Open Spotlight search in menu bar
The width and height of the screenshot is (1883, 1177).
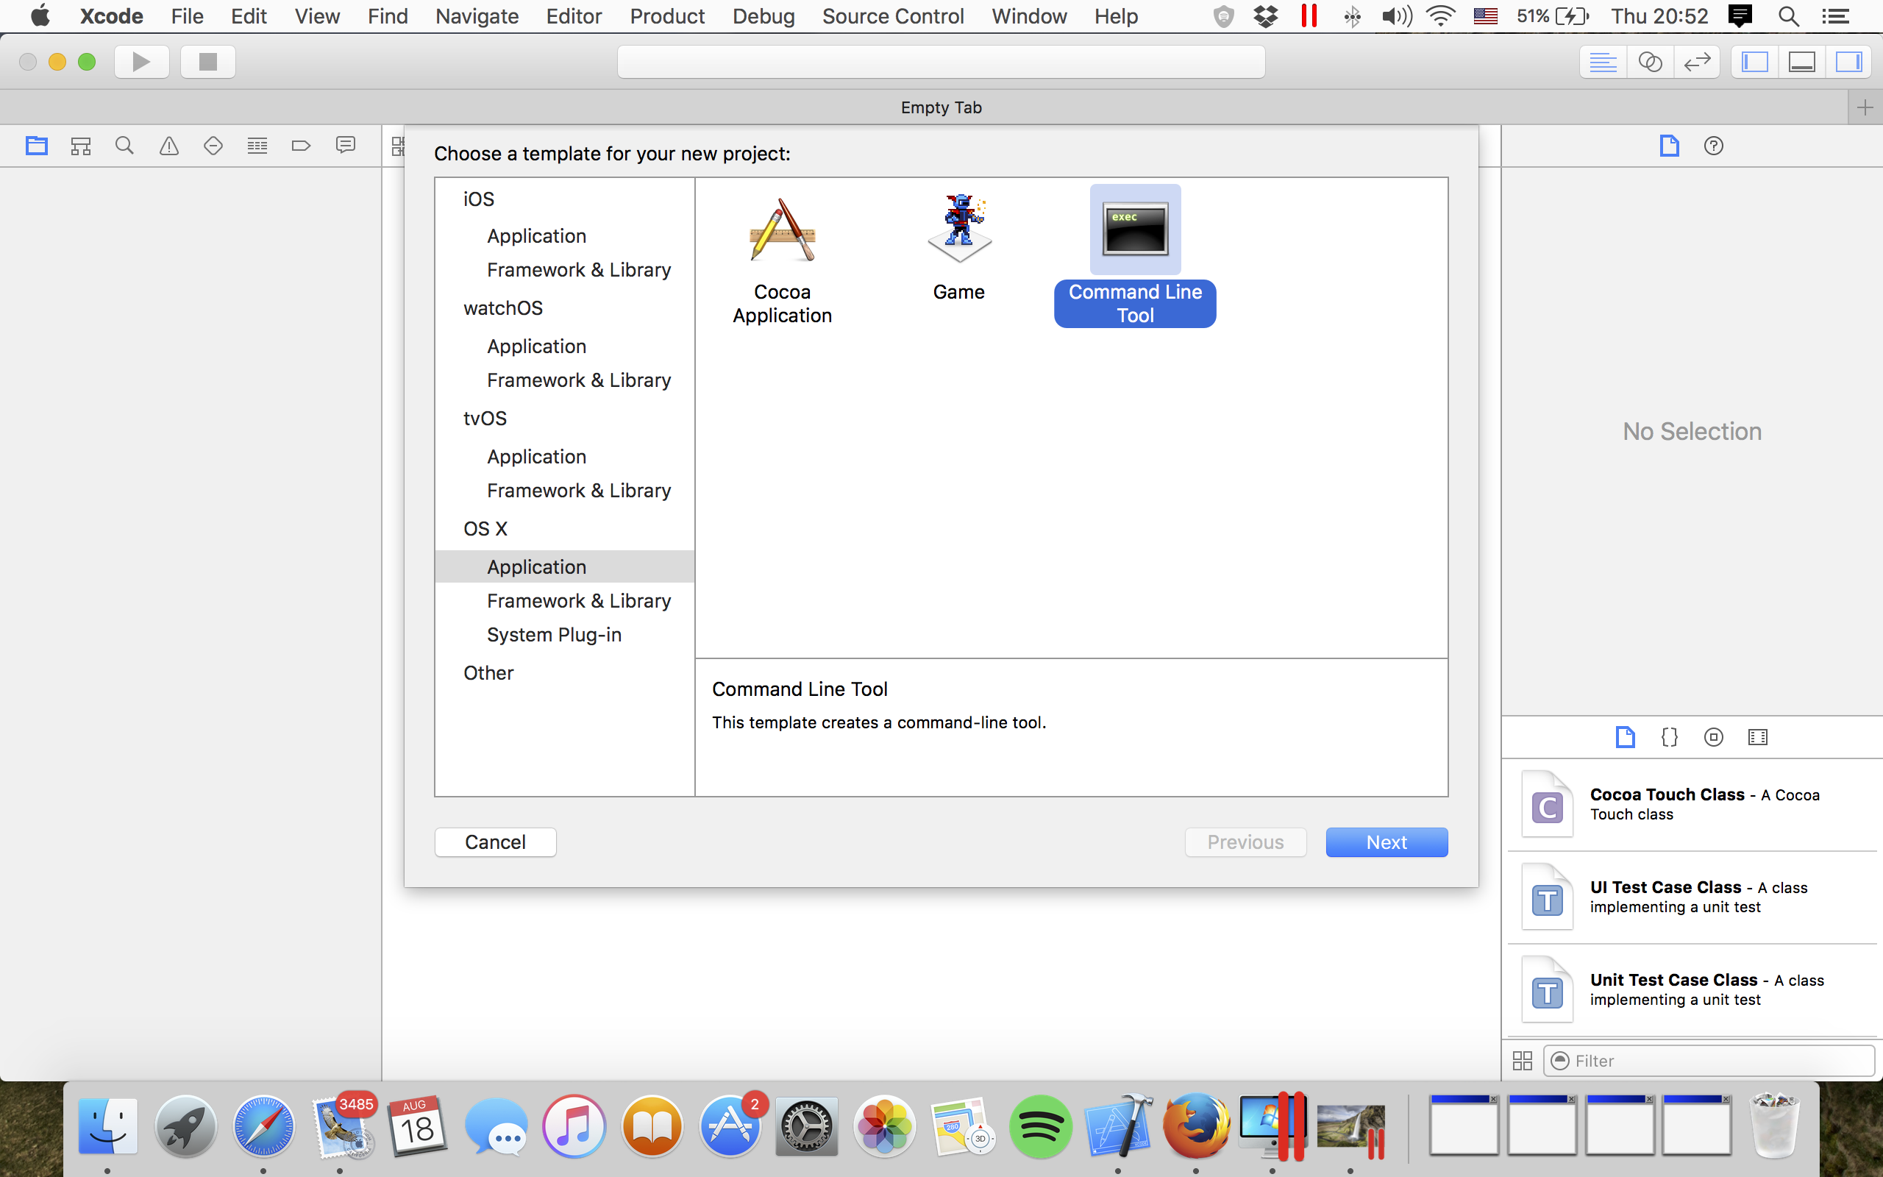(1788, 16)
